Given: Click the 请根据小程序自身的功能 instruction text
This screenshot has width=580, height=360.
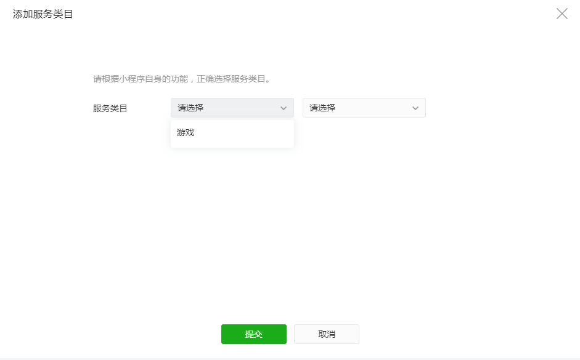Looking at the screenshot, I should click(x=182, y=79).
